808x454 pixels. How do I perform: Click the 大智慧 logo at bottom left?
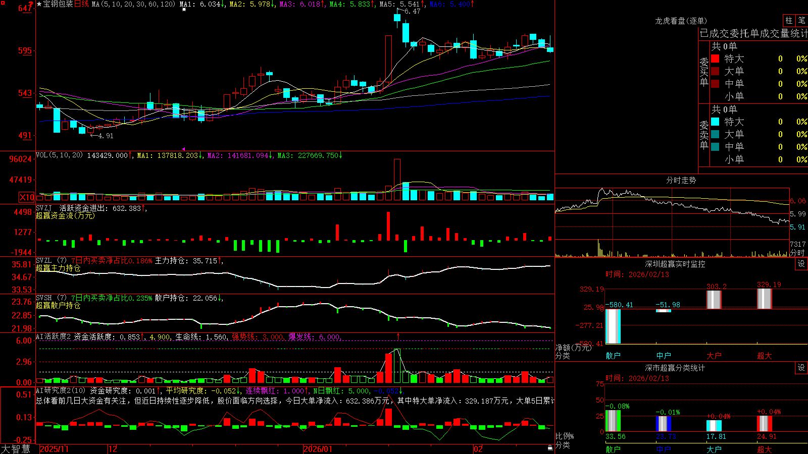click(16, 449)
